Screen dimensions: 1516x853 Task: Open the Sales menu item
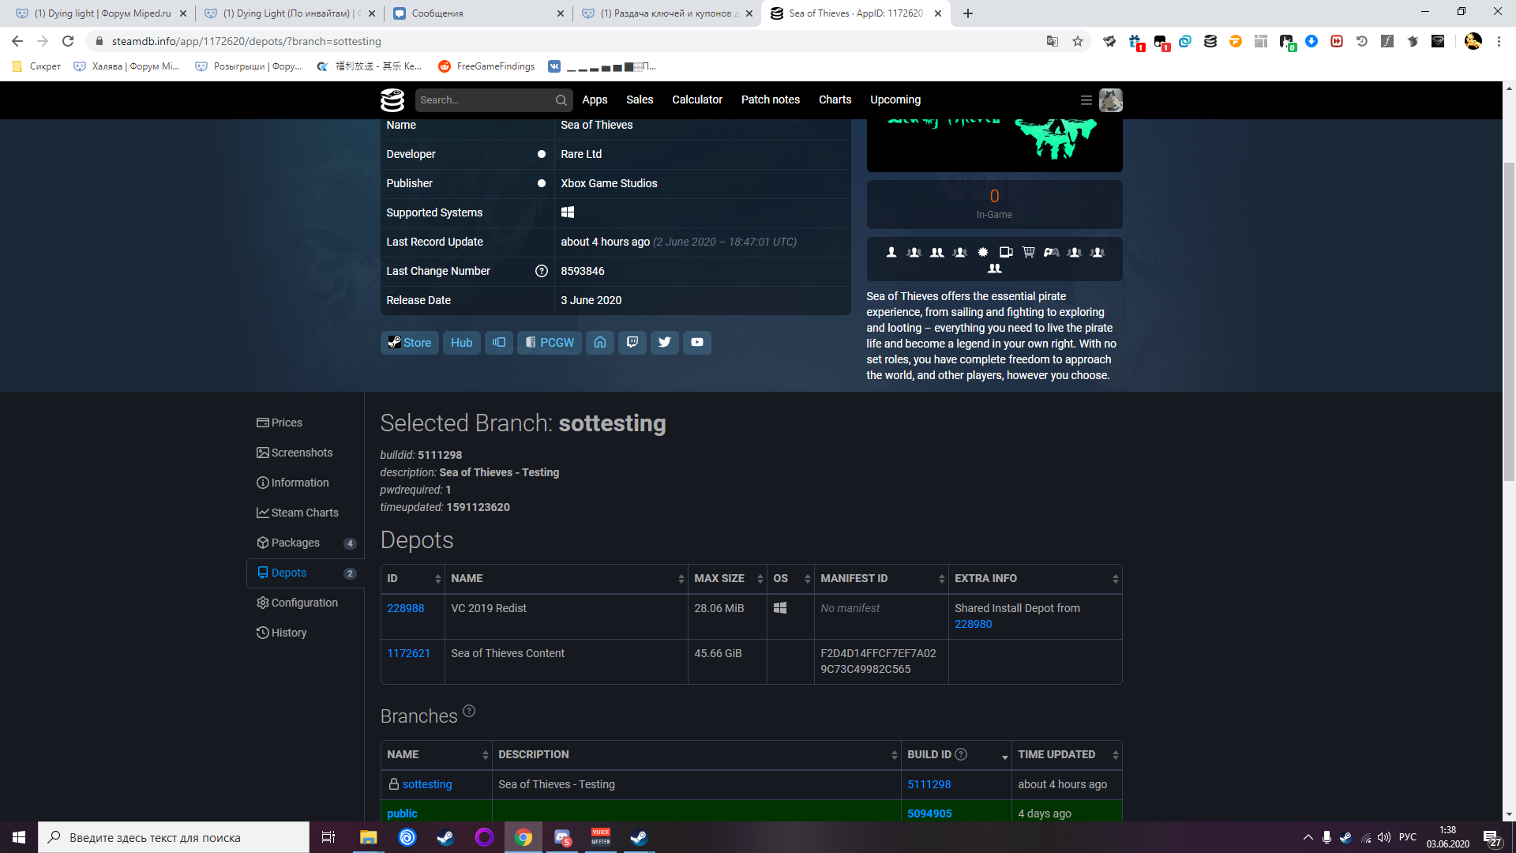[640, 100]
